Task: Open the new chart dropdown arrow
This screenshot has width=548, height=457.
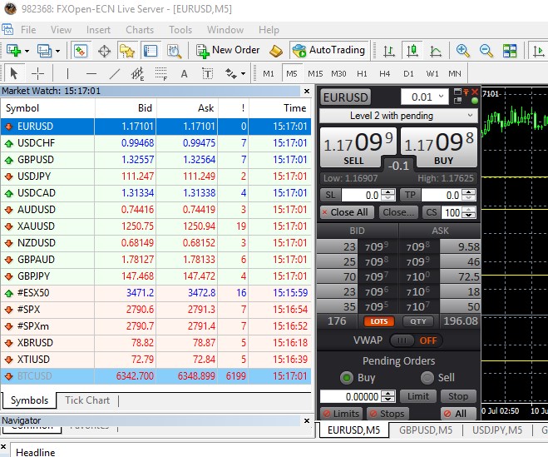Action: point(27,51)
